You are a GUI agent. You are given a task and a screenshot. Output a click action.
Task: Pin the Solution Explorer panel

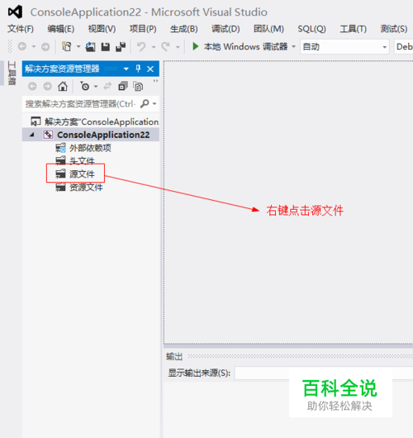[x=138, y=69]
